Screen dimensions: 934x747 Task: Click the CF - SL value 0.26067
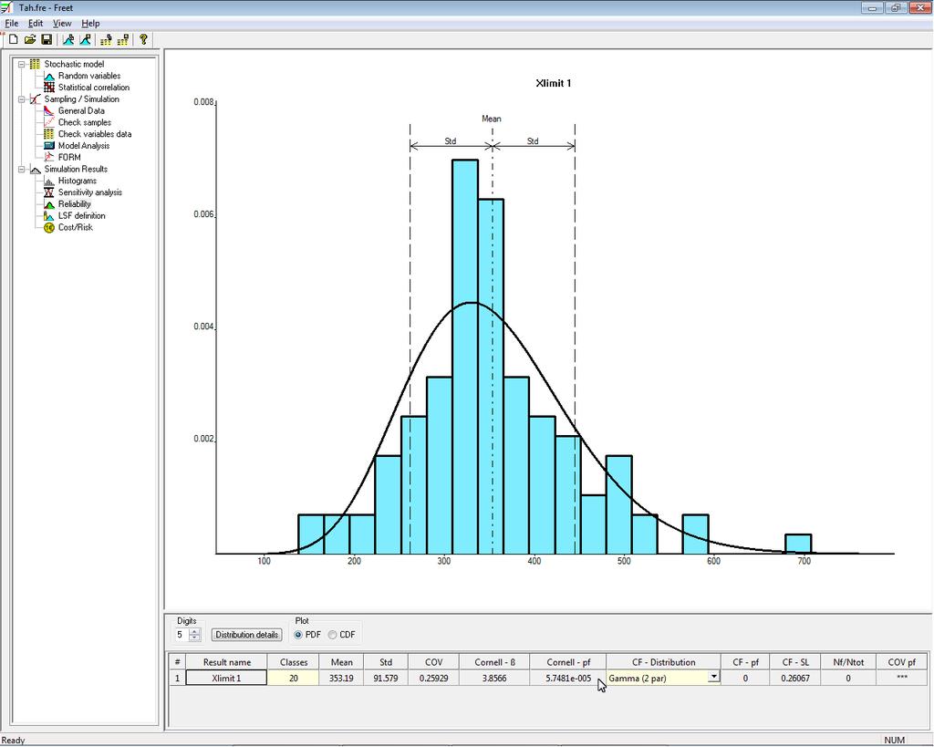click(x=795, y=678)
